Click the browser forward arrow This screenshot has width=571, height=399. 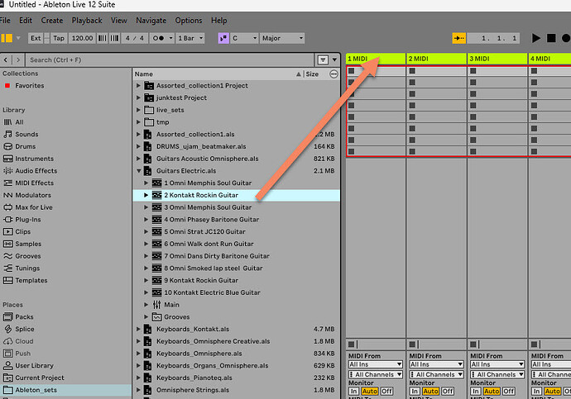18,60
